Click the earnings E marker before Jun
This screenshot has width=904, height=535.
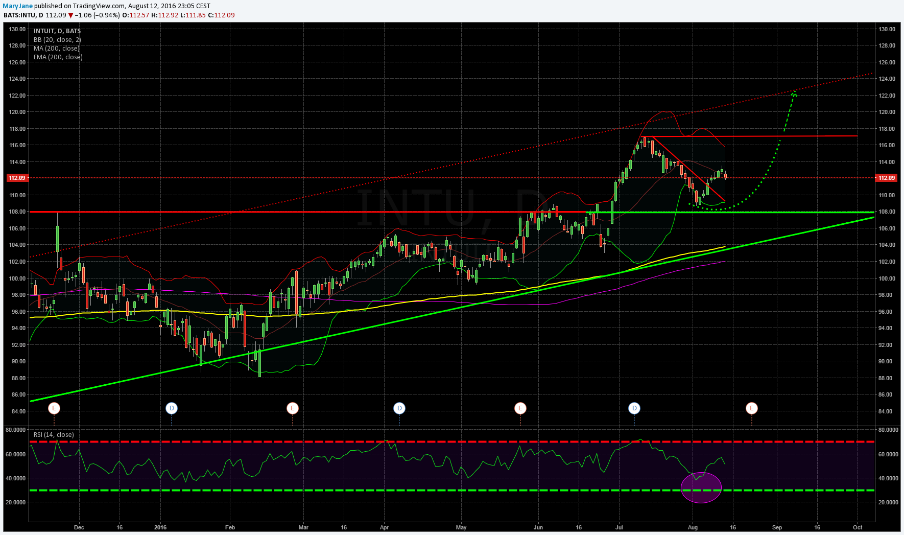point(520,408)
